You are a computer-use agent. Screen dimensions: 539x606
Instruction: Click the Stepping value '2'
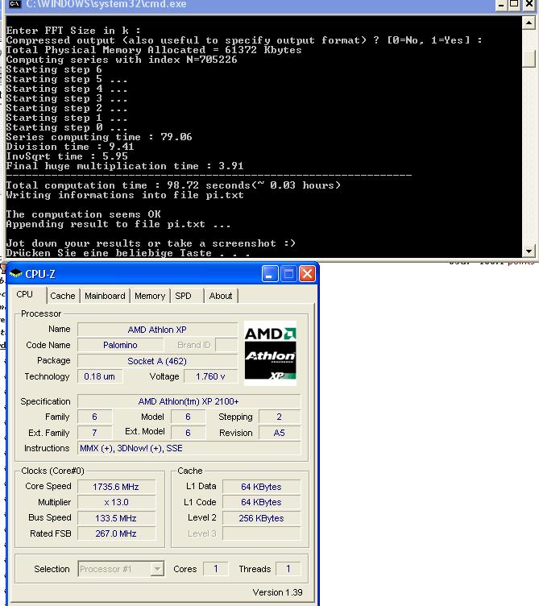point(280,417)
